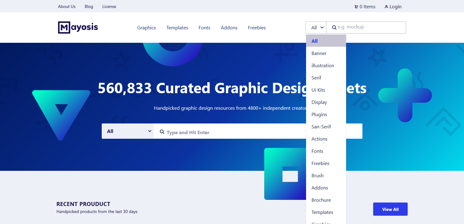
Task: Open Templates in the main navigation
Action: [177, 28]
